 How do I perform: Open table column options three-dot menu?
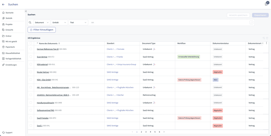pyautogui.click(x=266, y=43)
